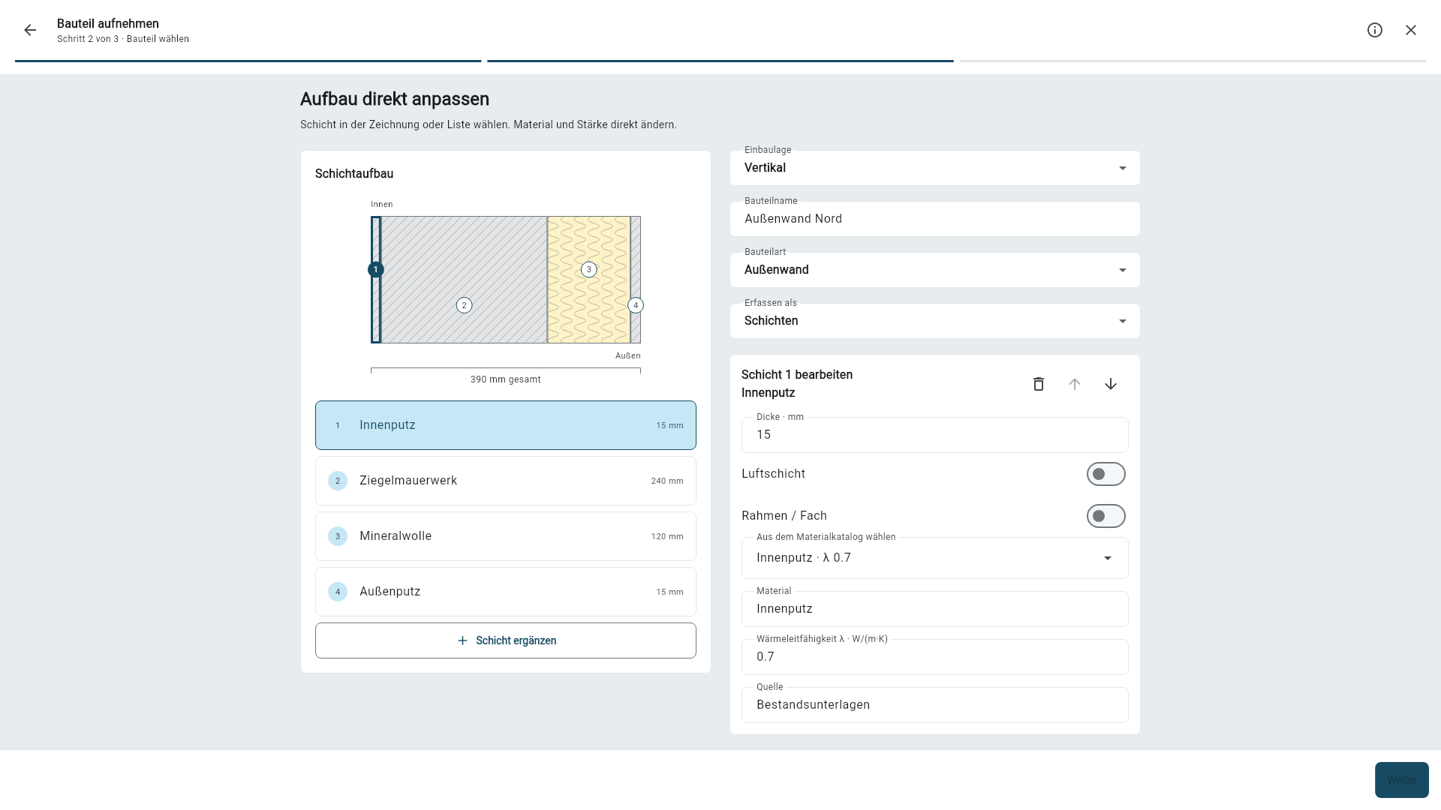Open the info icon in header
The height and width of the screenshot is (810, 1441).
pyautogui.click(x=1375, y=30)
